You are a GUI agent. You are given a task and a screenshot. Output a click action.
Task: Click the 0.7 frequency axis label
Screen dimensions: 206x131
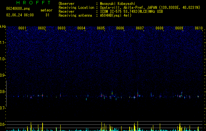tap(3, 108)
